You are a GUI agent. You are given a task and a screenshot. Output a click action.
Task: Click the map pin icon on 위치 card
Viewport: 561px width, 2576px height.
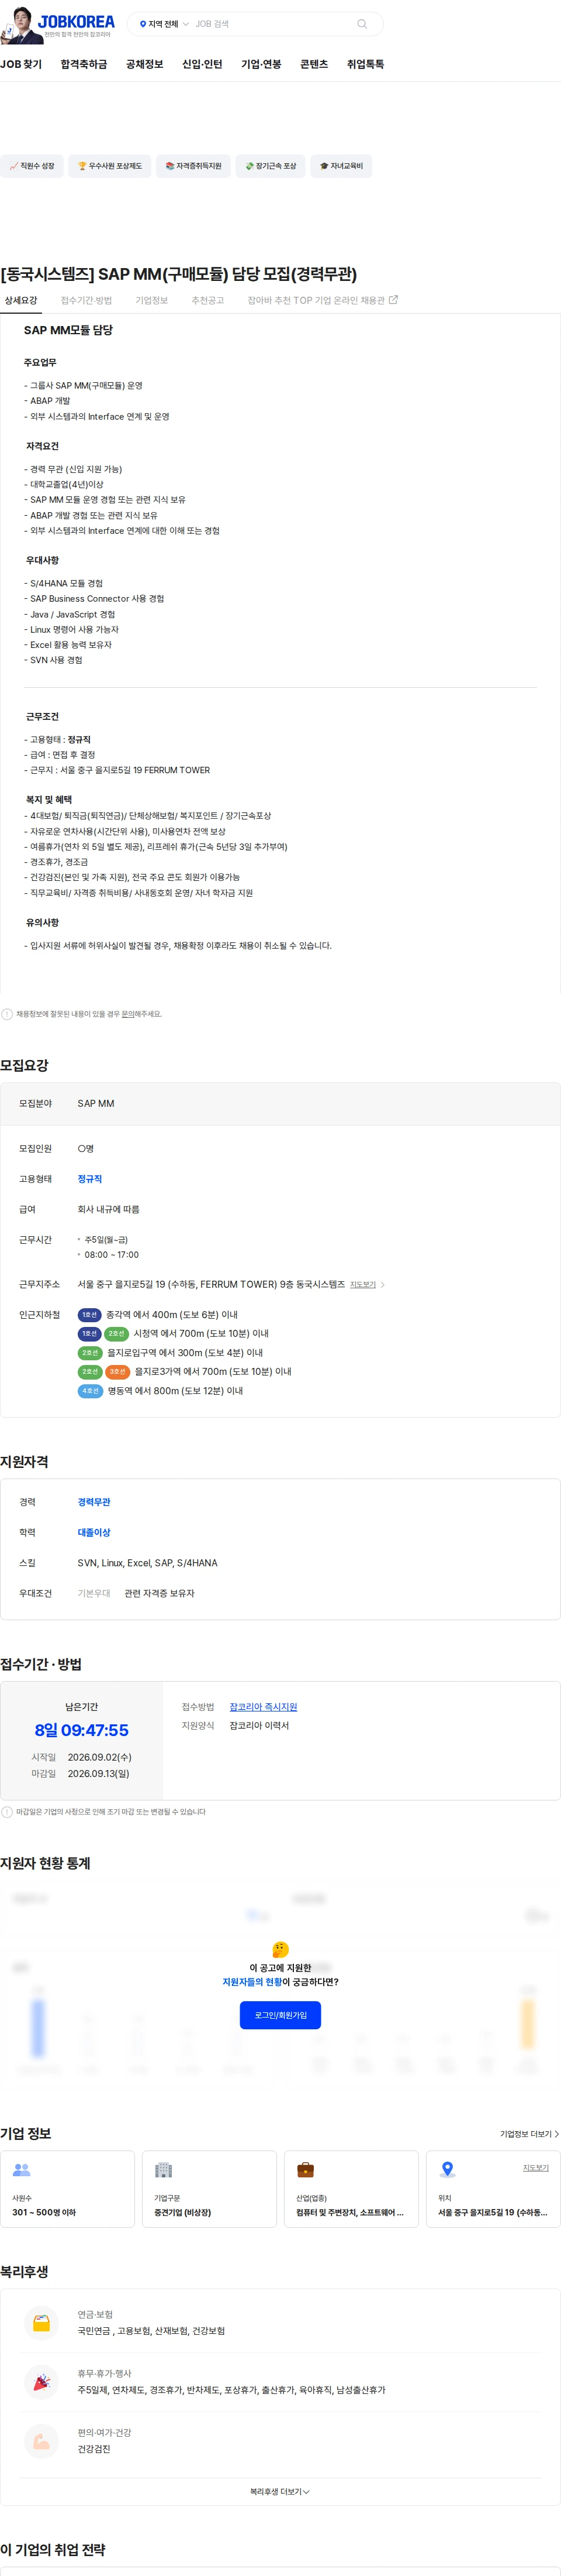447,2169
